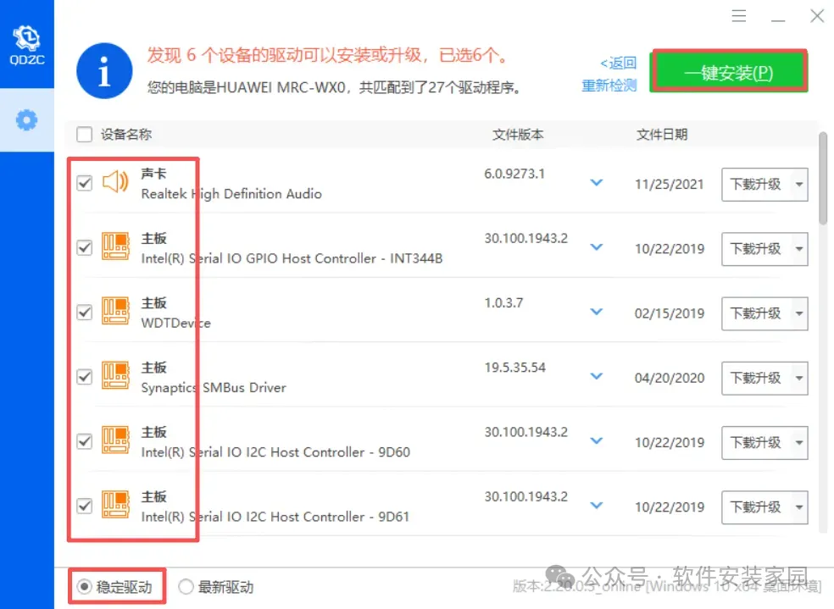Viewport: 834px width, 609px height.
Task: Click version number 6.0.9273.1
Action: click(x=514, y=174)
